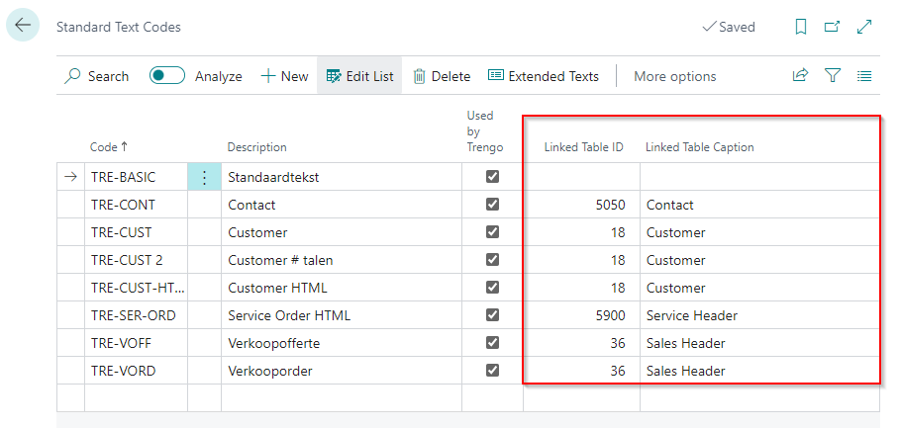Click the Delete action
The width and height of the screenshot is (900, 428).
click(442, 76)
